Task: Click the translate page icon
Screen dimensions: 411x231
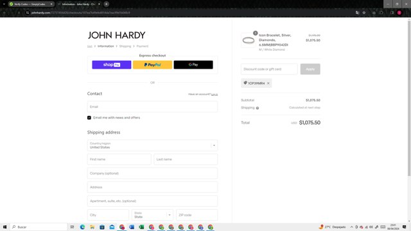Action: click(x=357, y=13)
